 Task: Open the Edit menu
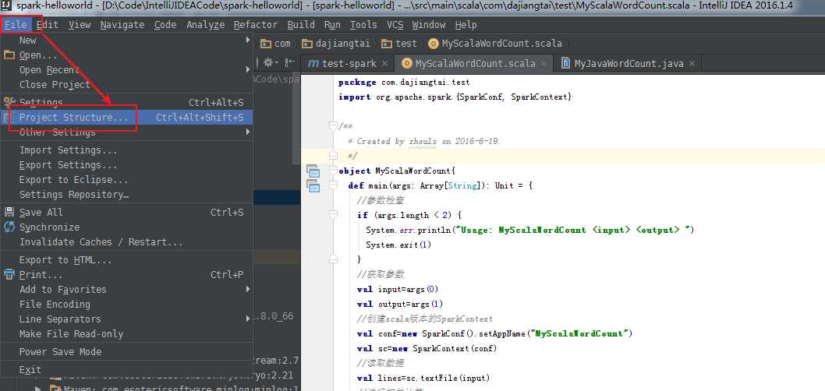[48, 25]
